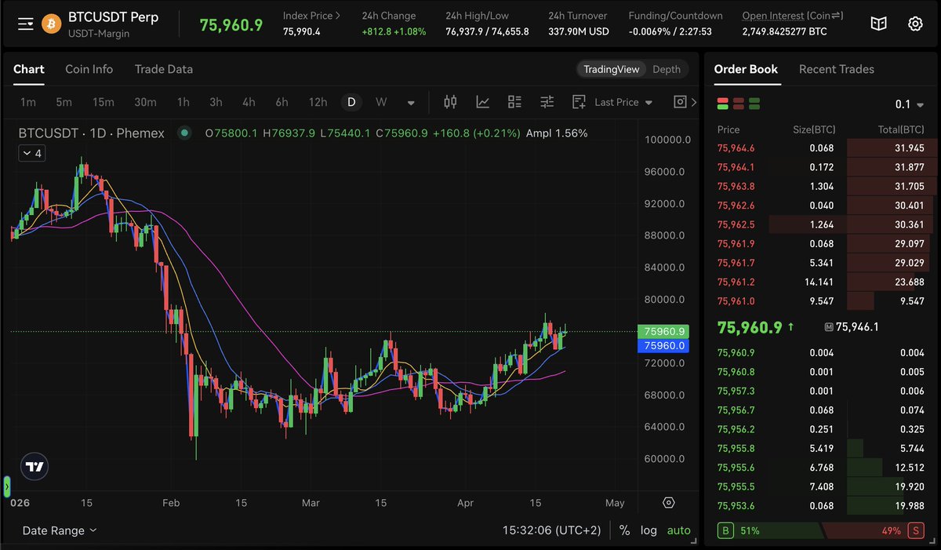Open the 0.1 order book grouping dropdown
Image resolution: width=941 pixels, height=550 pixels.
[x=910, y=104]
